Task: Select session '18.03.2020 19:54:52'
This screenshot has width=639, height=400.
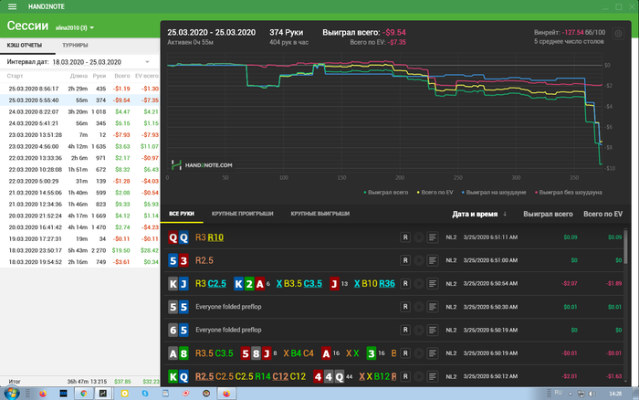Action: (80, 262)
